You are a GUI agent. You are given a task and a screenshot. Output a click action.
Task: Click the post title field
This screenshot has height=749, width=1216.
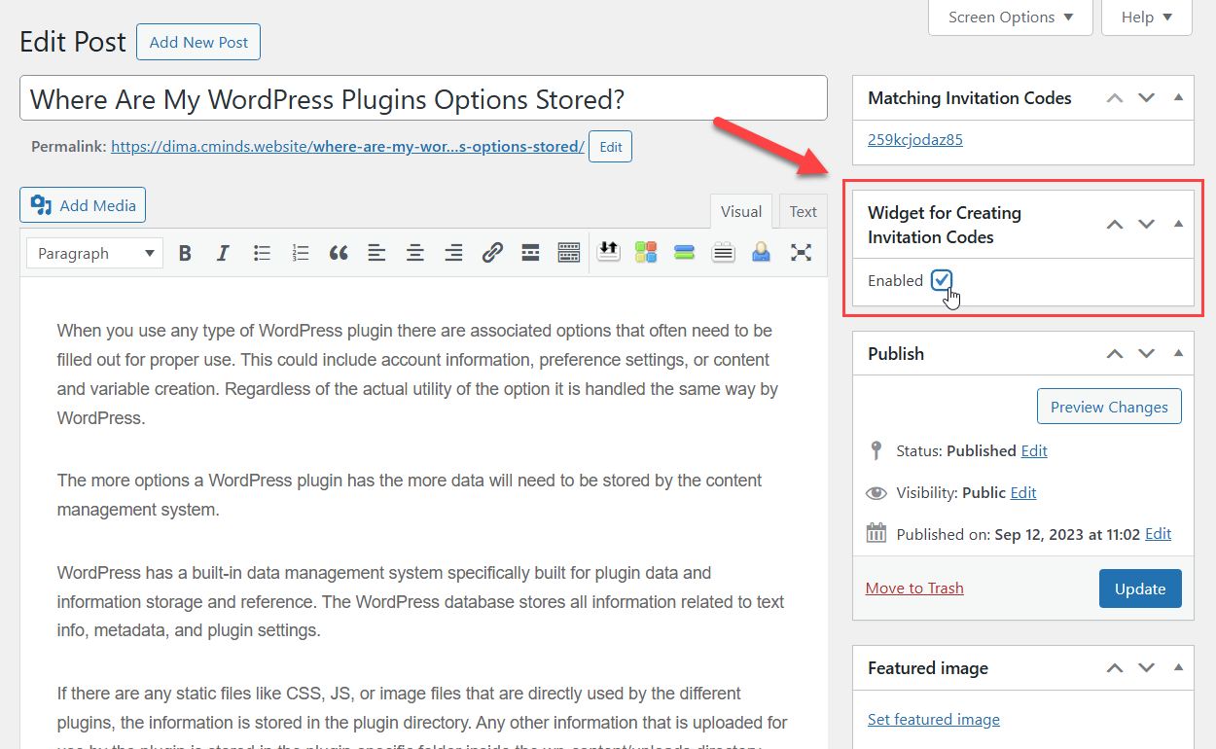pyautogui.click(x=423, y=98)
